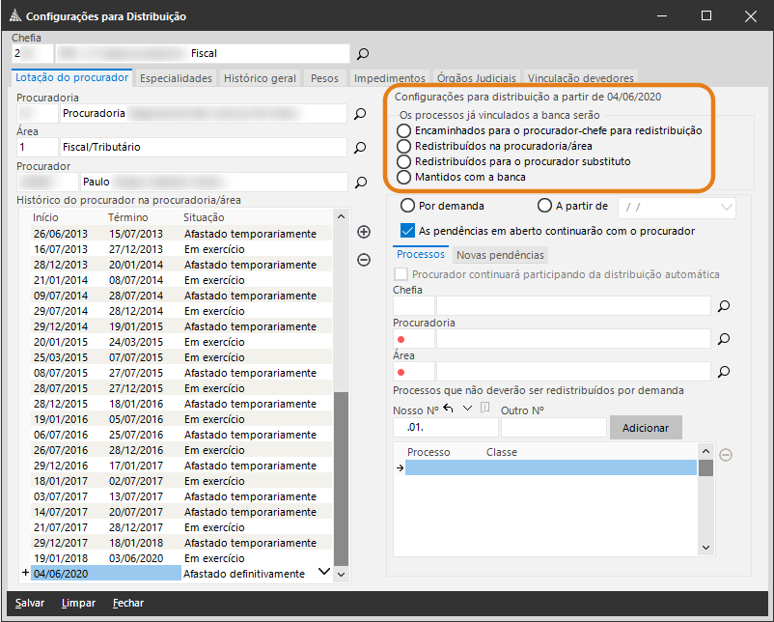The image size is (774, 622).
Task: Expand the Situação dropdown for 04/06/2020 row
Action: pos(323,573)
